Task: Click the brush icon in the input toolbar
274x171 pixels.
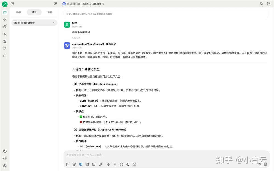Action: click(115, 164)
